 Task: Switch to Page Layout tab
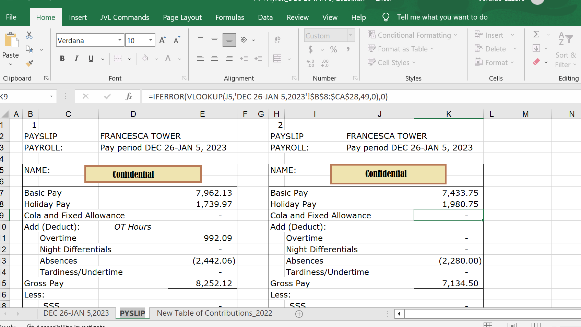tap(182, 17)
